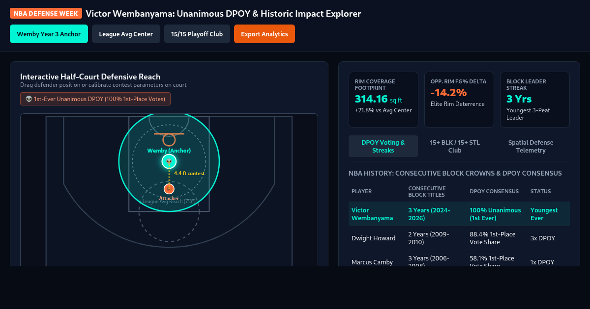Viewport: 590px width, 309px height.
Task: Select the Wemby defender alien marker on court
Action: pyautogui.click(x=169, y=161)
